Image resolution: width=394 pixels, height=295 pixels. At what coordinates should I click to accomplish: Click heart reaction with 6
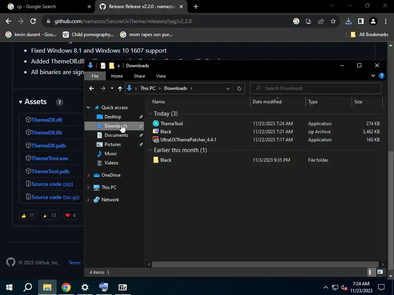click(71, 215)
